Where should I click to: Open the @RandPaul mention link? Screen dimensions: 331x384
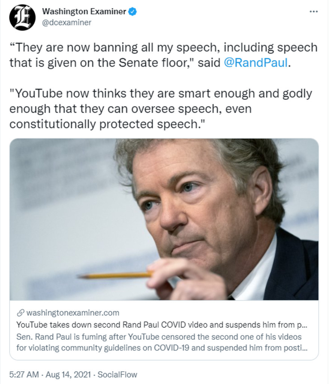tap(256, 63)
